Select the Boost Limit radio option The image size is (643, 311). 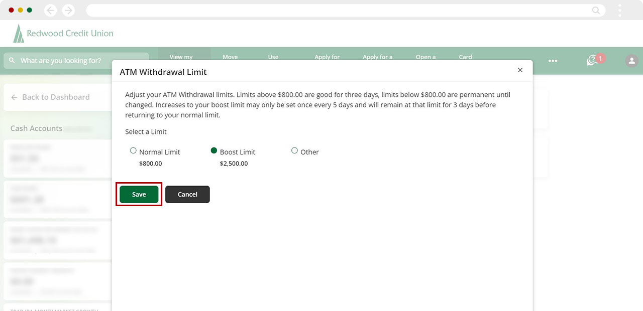(x=214, y=150)
